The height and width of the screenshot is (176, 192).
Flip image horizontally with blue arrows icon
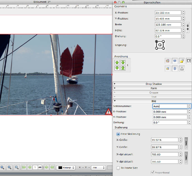tap(175, 61)
